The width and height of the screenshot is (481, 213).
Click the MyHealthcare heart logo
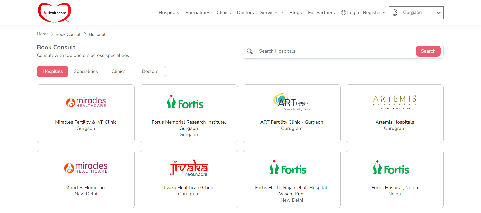click(54, 13)
